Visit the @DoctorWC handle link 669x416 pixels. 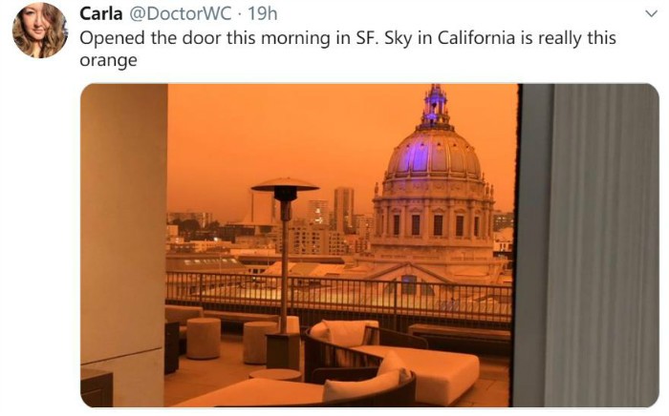coord(180,13)
